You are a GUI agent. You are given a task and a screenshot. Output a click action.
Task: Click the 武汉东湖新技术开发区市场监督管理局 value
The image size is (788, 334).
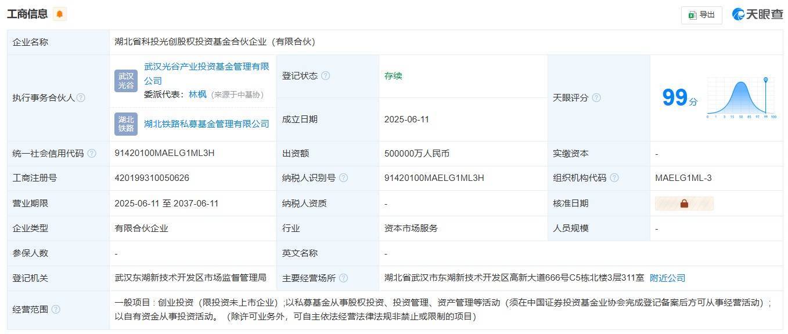tap(190, 278)
